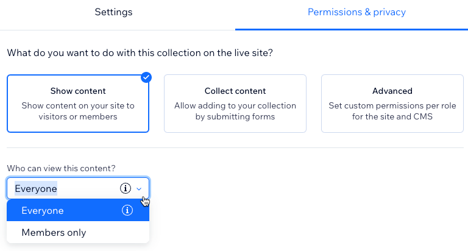Click the info icon inside the Everyone field
This screenshot has width=468, height=251.
[x=126, y=188]
